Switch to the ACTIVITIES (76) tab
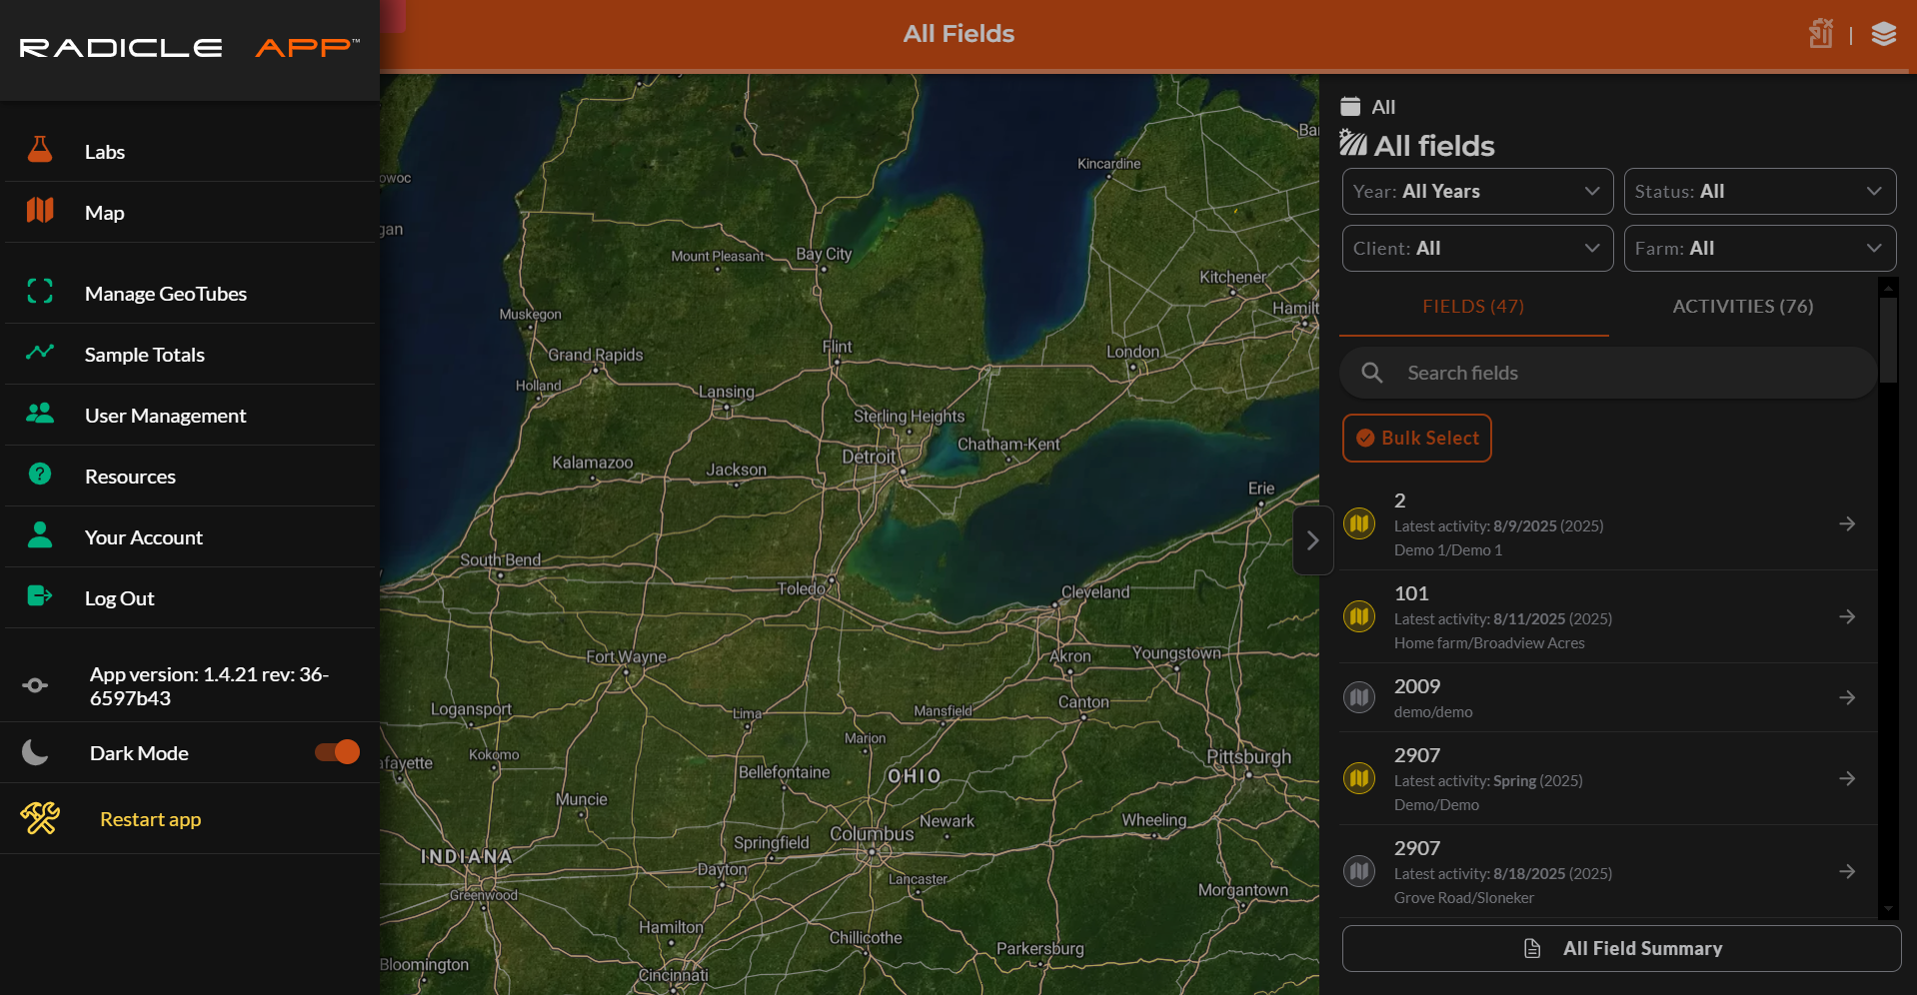The image size is (1917, 995). click(x=1742, y=307)
